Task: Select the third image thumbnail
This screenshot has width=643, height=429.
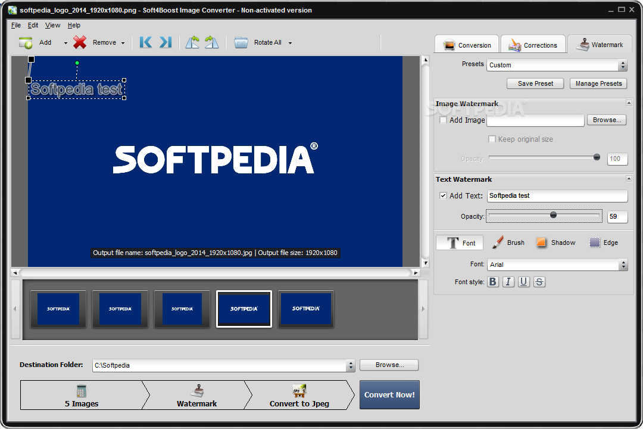Action: (x=182, y=309)
